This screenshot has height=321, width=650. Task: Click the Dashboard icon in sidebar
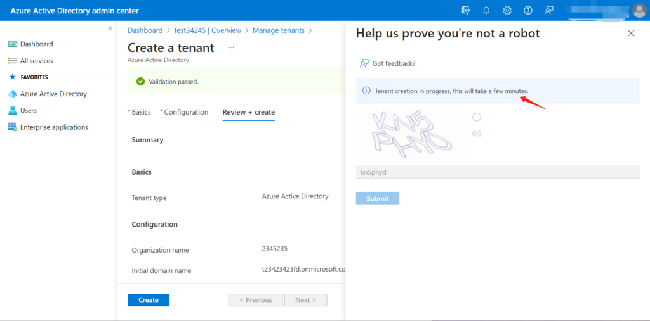(x=13, y=44)
